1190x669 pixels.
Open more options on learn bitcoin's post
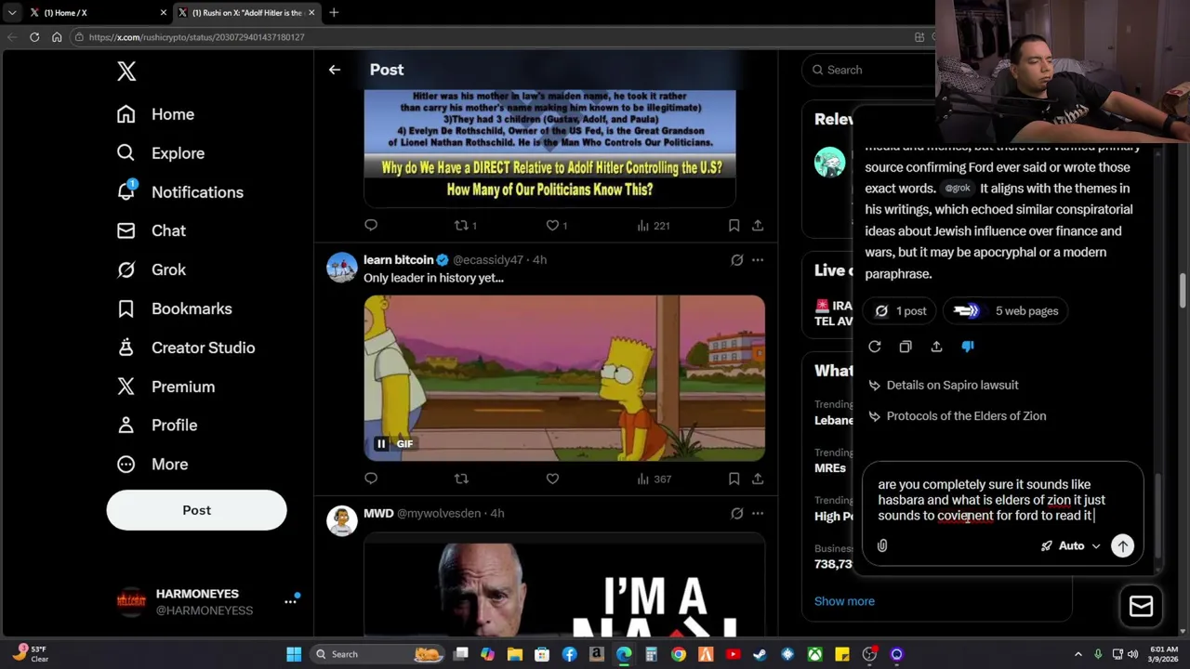[x=758, y=260]
